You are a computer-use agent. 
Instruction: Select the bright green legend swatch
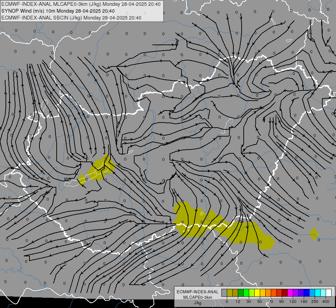(x=246, y=293)
